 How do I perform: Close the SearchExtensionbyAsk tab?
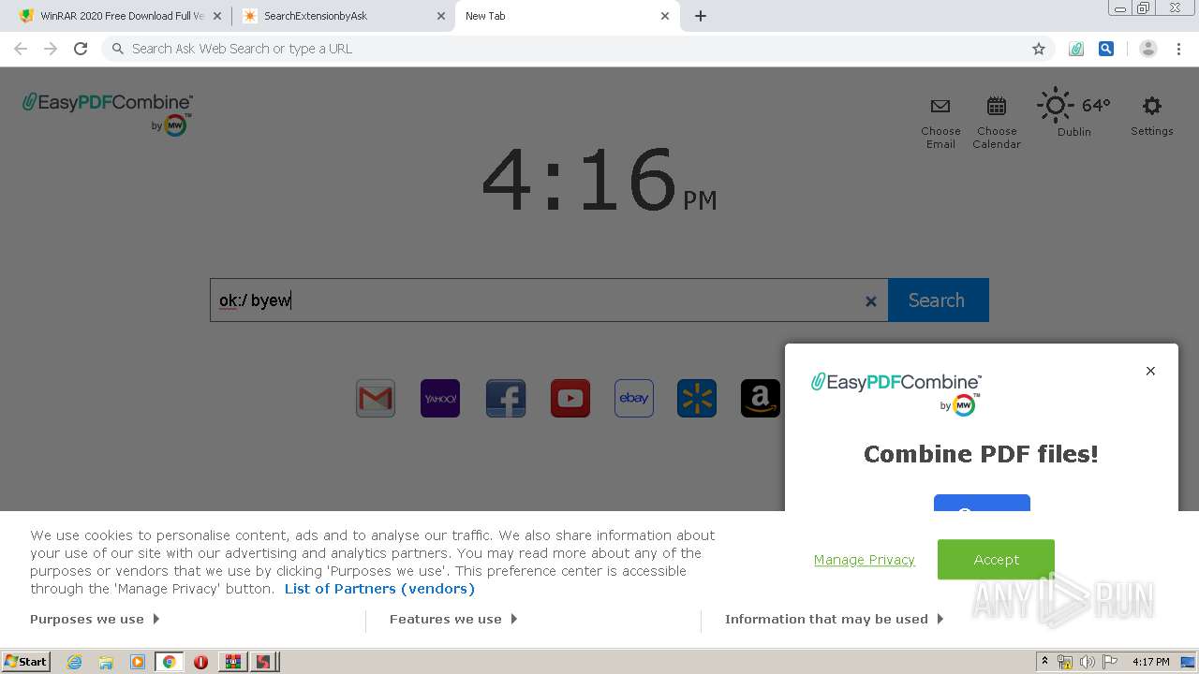coord(441,16)
